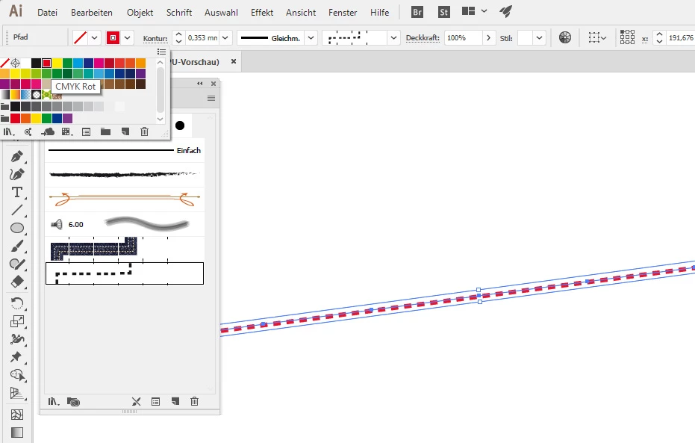Open options of selected object in brushes panel
The image size is (695, 443).
155,402
